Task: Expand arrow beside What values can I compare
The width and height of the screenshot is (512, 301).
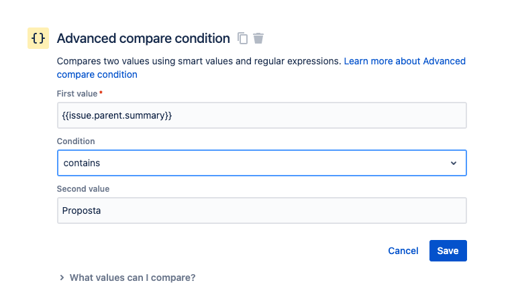Action: 62,278
